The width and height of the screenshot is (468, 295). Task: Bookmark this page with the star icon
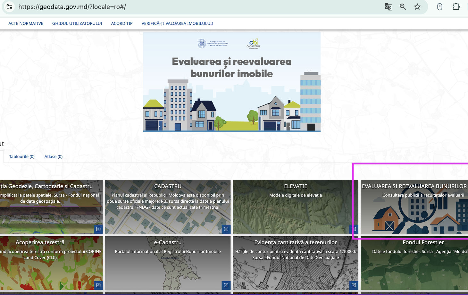[x=417, y=7]
